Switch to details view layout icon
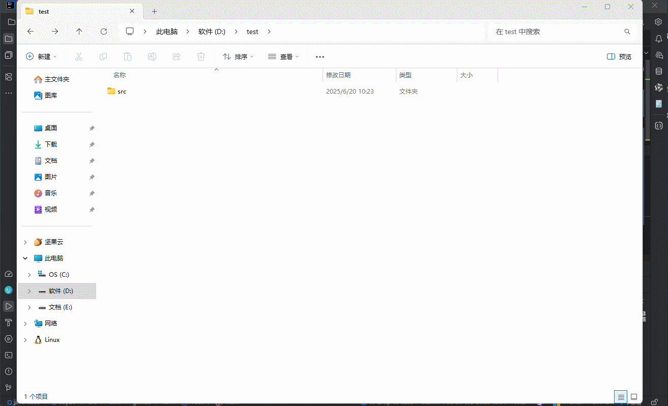The height and width of the screenshot is (406, 668). [x=620, y=397]
